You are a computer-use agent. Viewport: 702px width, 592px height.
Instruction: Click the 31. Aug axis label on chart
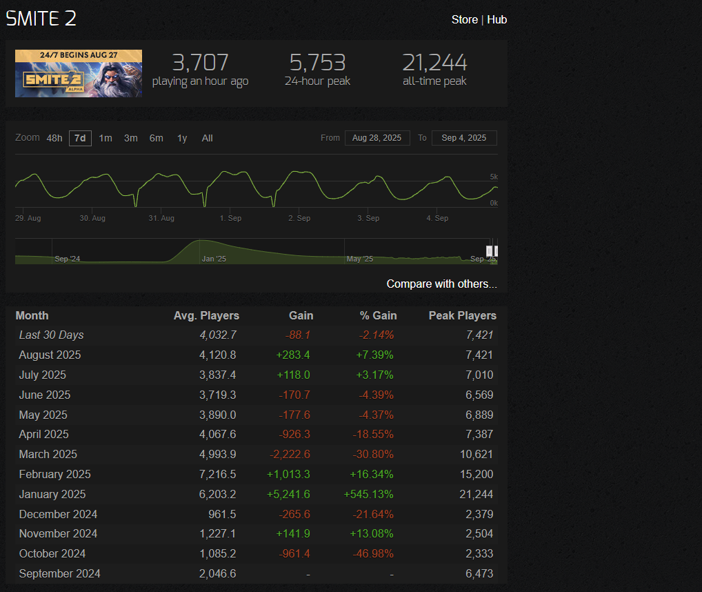point(161,218)
